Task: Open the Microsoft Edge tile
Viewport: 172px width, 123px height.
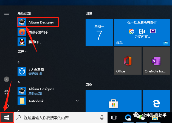Action: point(156,101)
